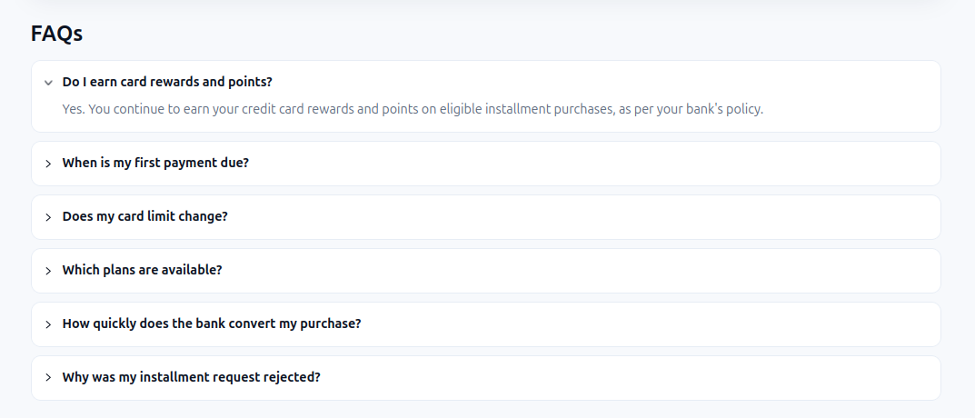This screenshot has height=418, width=975.
Task: Click chevron icon for available plans question
Action: click(x=48, y=271)
